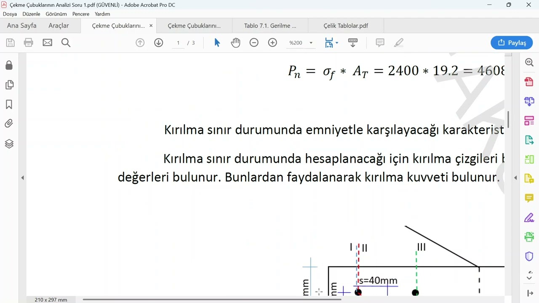Open the Bookmarks panel

[x=9, y=104]
